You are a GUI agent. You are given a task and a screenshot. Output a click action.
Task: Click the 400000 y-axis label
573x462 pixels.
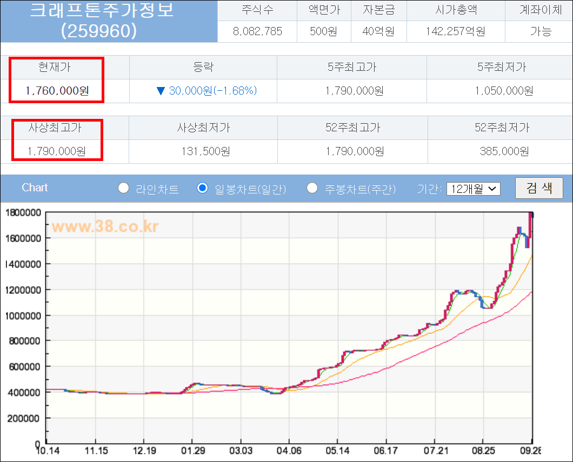click(25, 393)
